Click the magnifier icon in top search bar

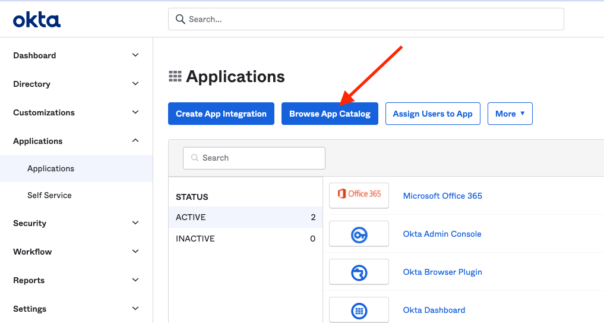[181, 19]
